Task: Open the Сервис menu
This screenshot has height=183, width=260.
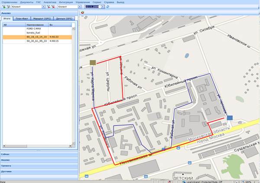Action: (x=97, y=2)
